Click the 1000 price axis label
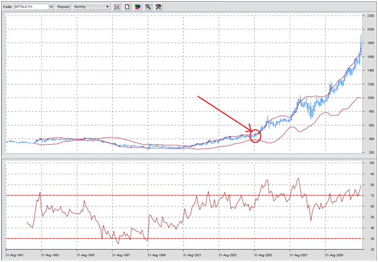This screenshot has height=262, width=378. (x=369, y=98)
